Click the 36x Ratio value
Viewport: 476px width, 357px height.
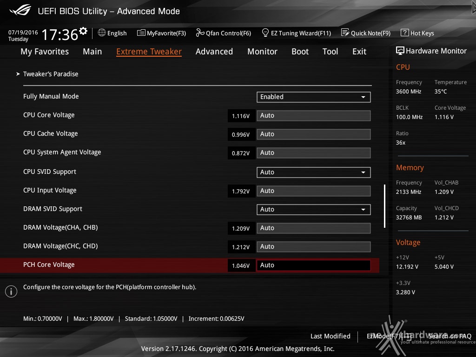(401, 143)
